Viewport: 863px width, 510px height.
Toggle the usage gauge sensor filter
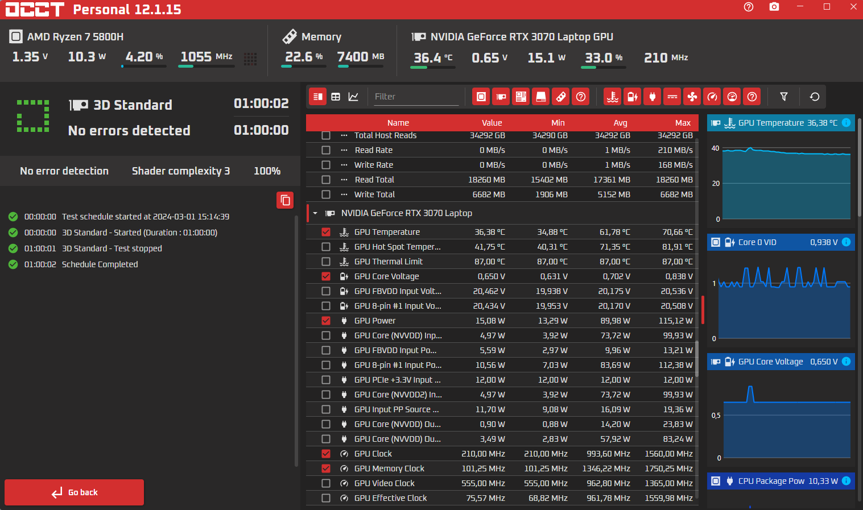(x=732, y=97)
